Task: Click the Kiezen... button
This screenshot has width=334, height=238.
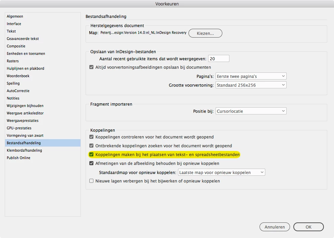Action: [205, 33]
